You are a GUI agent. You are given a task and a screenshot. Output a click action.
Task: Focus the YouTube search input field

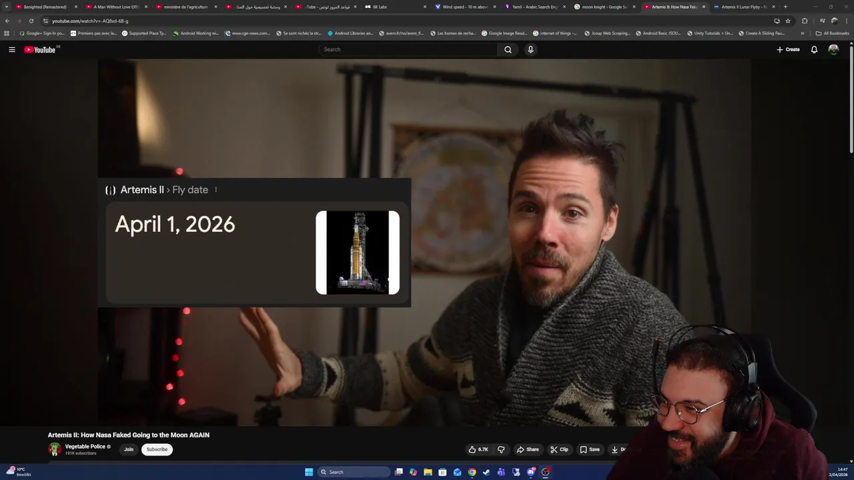coord(408,49)
